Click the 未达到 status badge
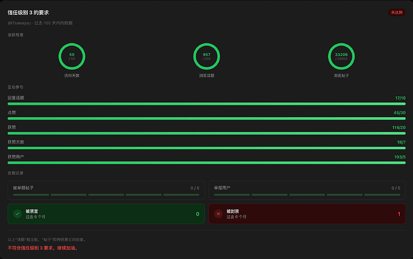The width and height of the screenshot is (413, 259). tap(396, 13)
